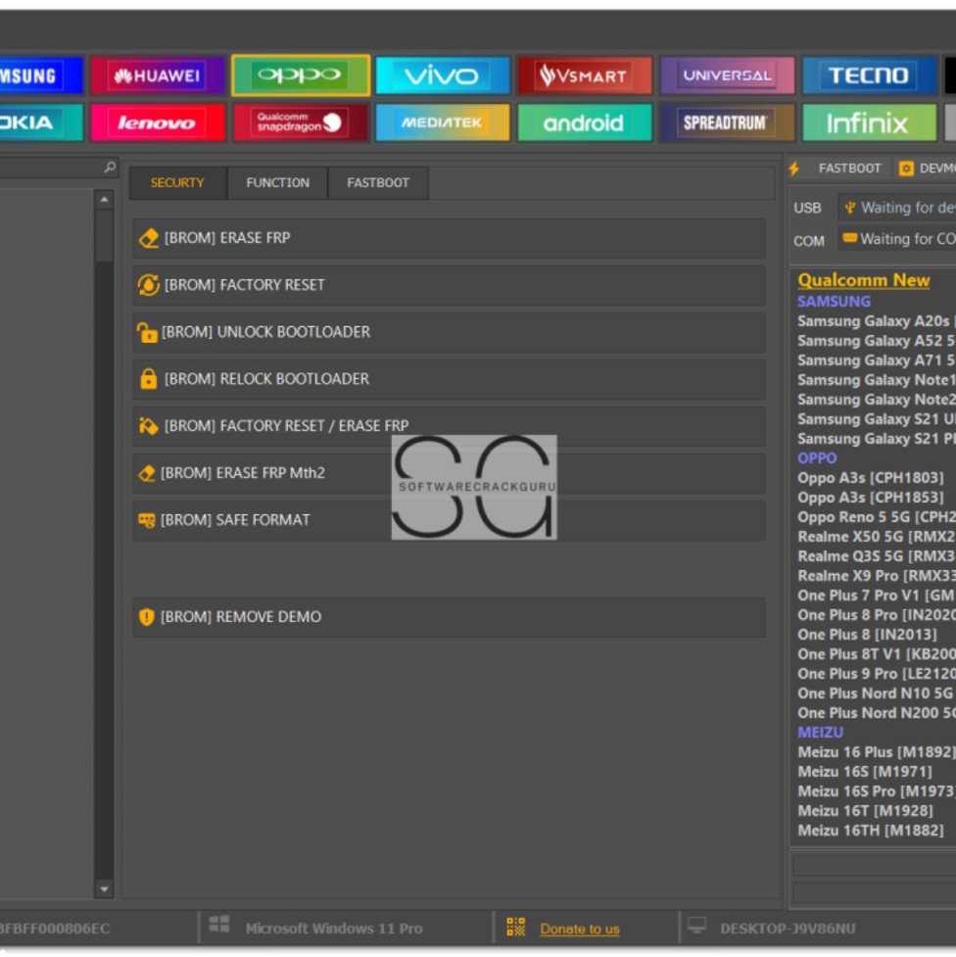Click the Windows logo status icon
This screenshot has height=957, width=956.
click(219, 924)
